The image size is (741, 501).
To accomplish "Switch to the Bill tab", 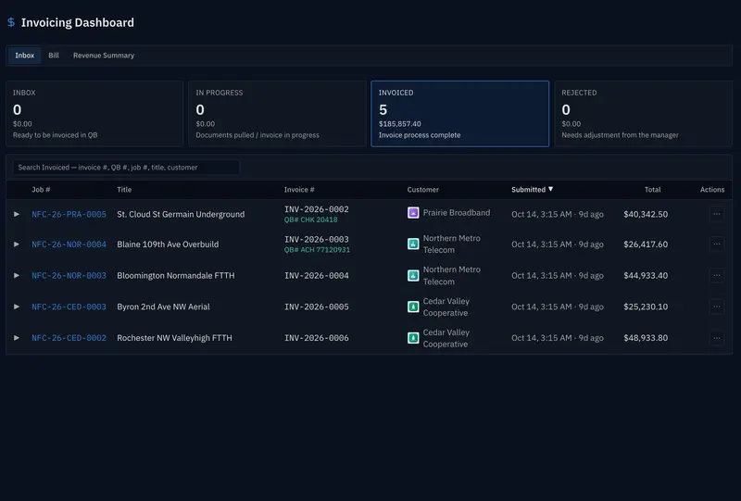I will click(54, 56).
